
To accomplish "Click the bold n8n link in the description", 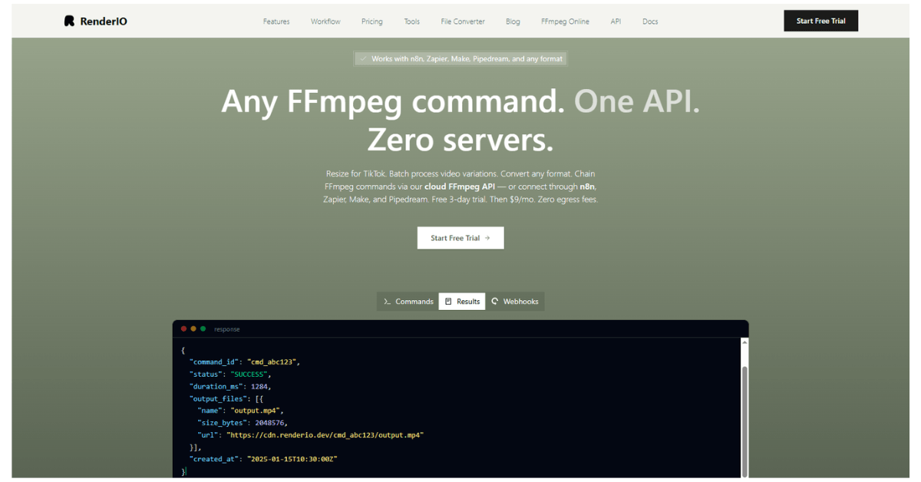I will (587, 187).
